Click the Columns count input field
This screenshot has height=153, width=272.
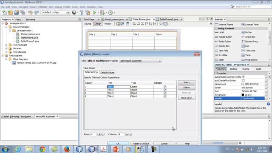[121, 134]
